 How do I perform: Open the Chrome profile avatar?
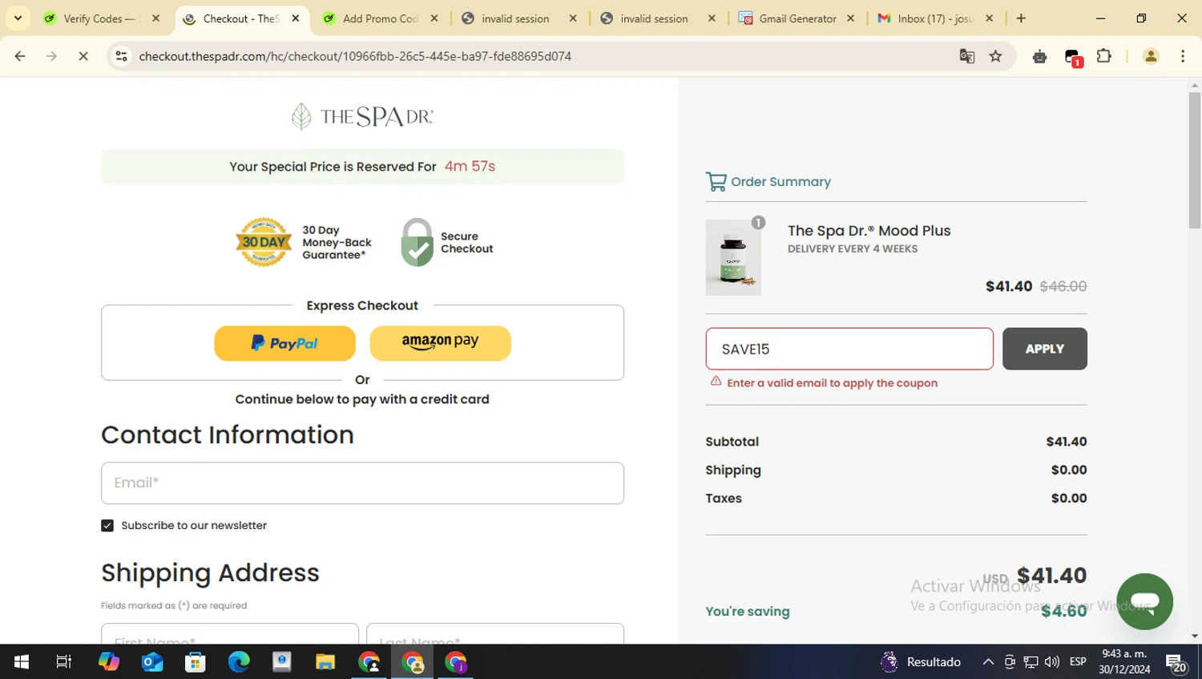(1151, 56)
